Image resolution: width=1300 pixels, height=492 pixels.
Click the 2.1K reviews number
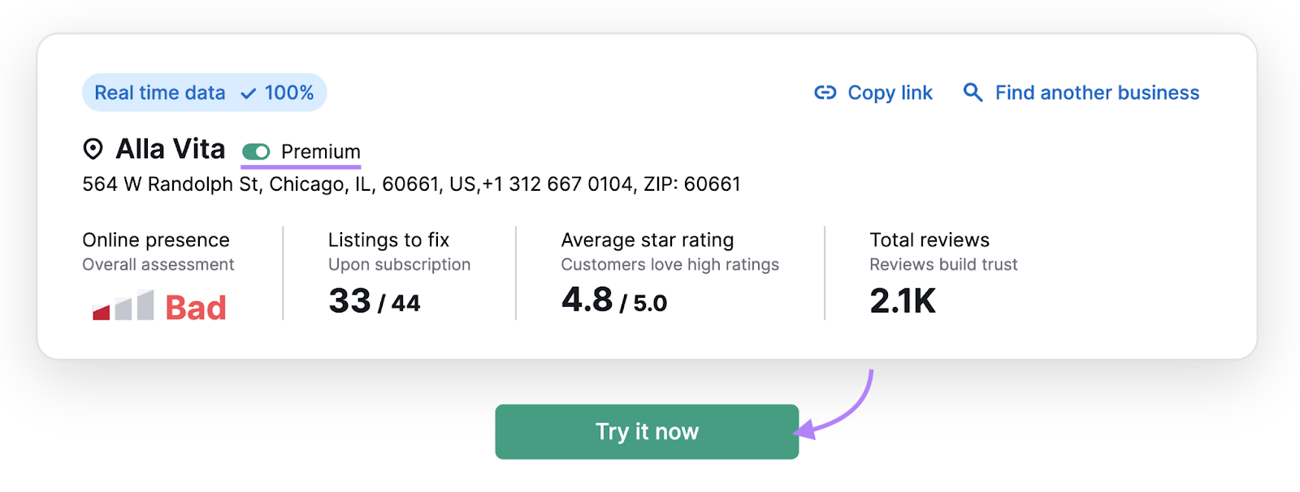(903, 301)
